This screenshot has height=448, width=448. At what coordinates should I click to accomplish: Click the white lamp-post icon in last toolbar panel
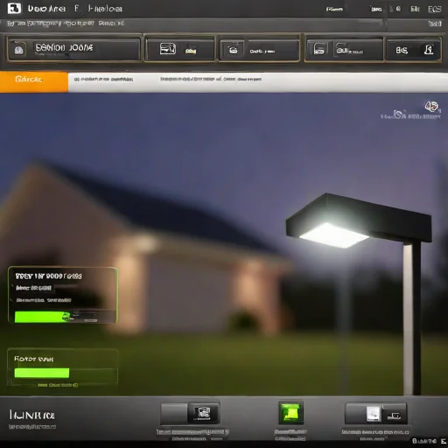click(x=429, y=50)
